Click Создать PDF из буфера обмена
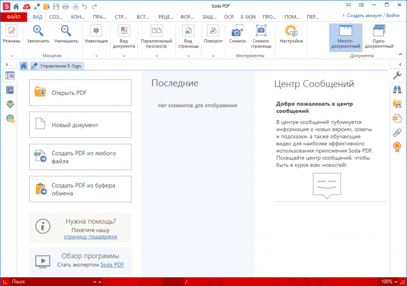The image size is (407, 286). pyautogui.click(x=80, y=189)
